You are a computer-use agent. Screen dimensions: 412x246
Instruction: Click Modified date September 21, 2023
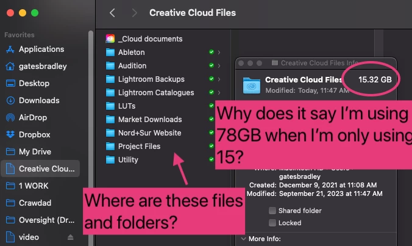(331, 194)
